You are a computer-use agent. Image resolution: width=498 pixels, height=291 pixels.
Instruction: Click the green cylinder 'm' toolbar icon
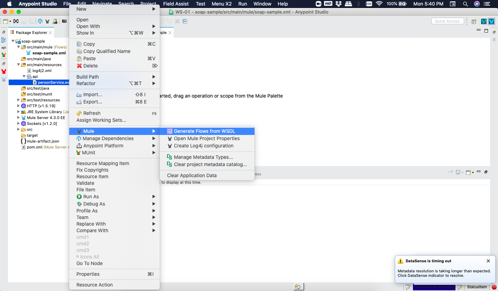tap(55, 21)
